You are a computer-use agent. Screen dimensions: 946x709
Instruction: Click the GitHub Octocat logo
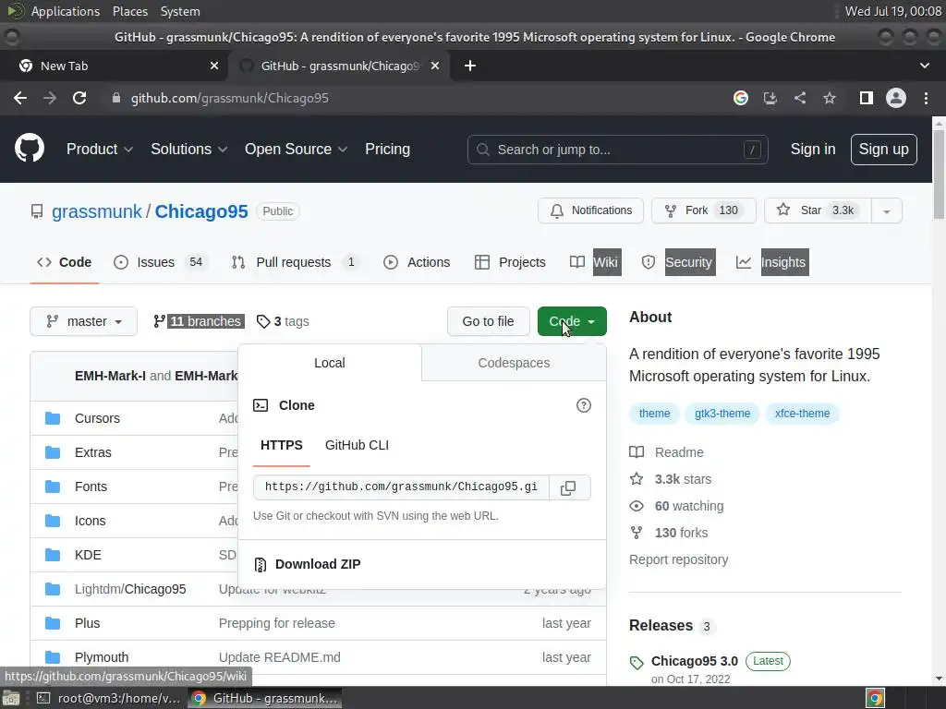point(29,149)
